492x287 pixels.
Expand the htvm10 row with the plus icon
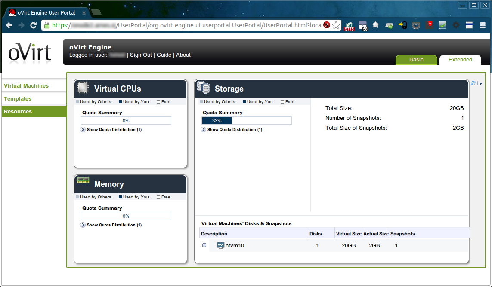tap(204, 245)
